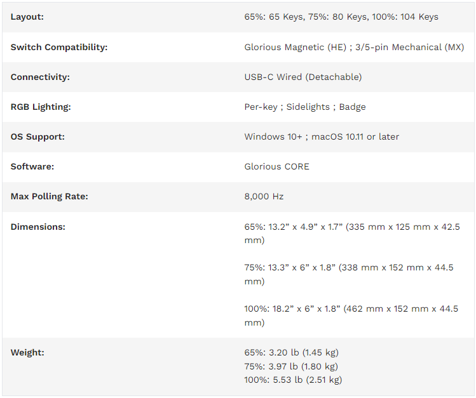Click the Layout label

point(27,17)
